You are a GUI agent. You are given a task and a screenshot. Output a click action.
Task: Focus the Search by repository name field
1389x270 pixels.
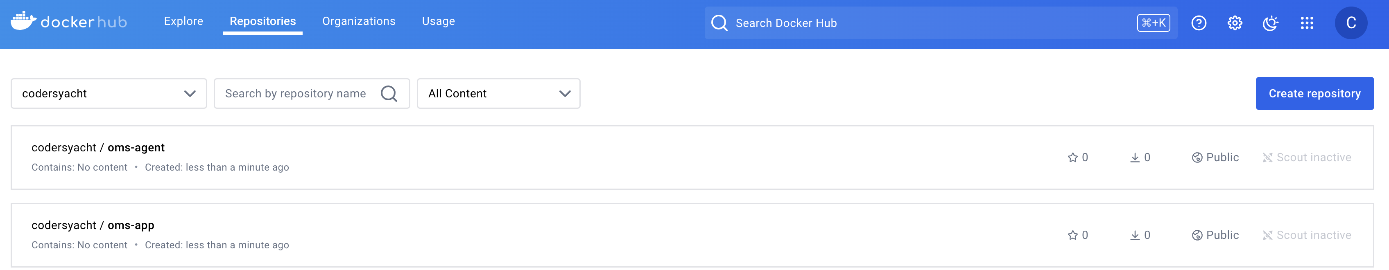296,93
